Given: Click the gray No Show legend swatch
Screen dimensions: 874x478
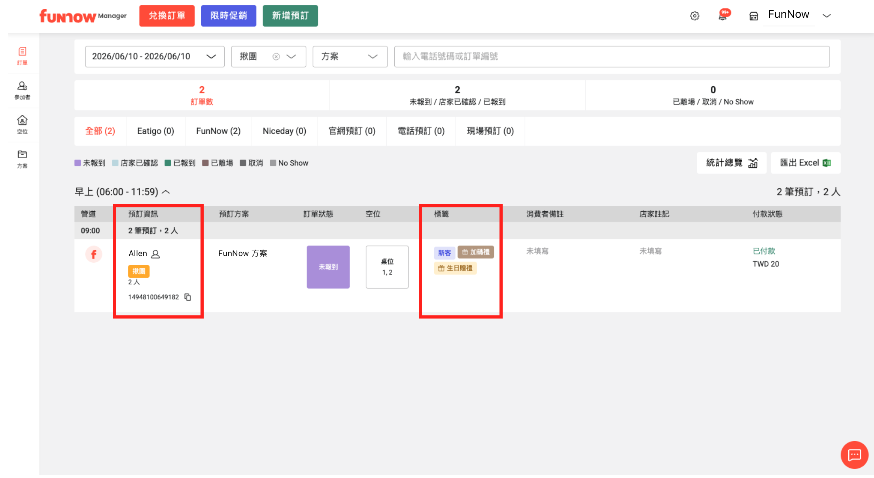Looking at the screenshot, I should (273, 163).
